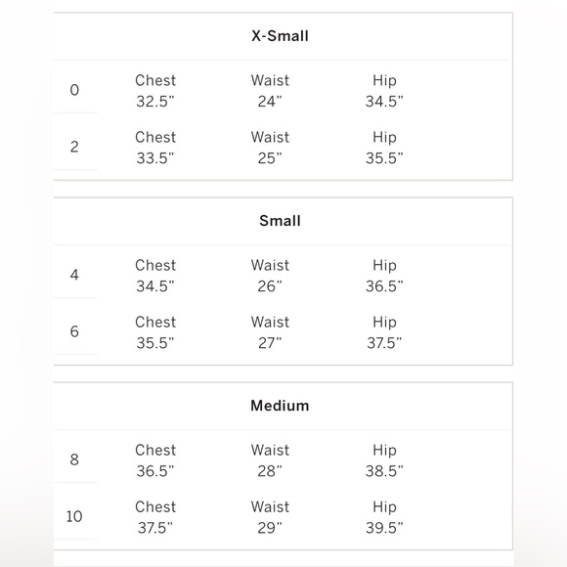Click size 0 row label
This screenshot has height=567, width=567.
click(x=74, y=90)
